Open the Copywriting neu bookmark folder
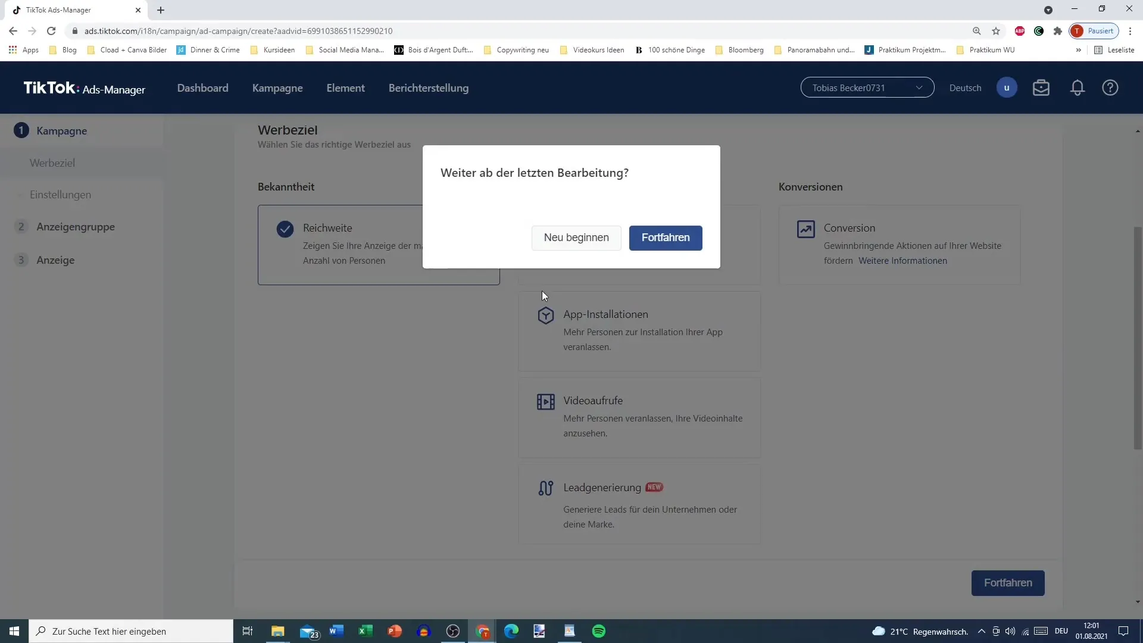 coord(517,50)
